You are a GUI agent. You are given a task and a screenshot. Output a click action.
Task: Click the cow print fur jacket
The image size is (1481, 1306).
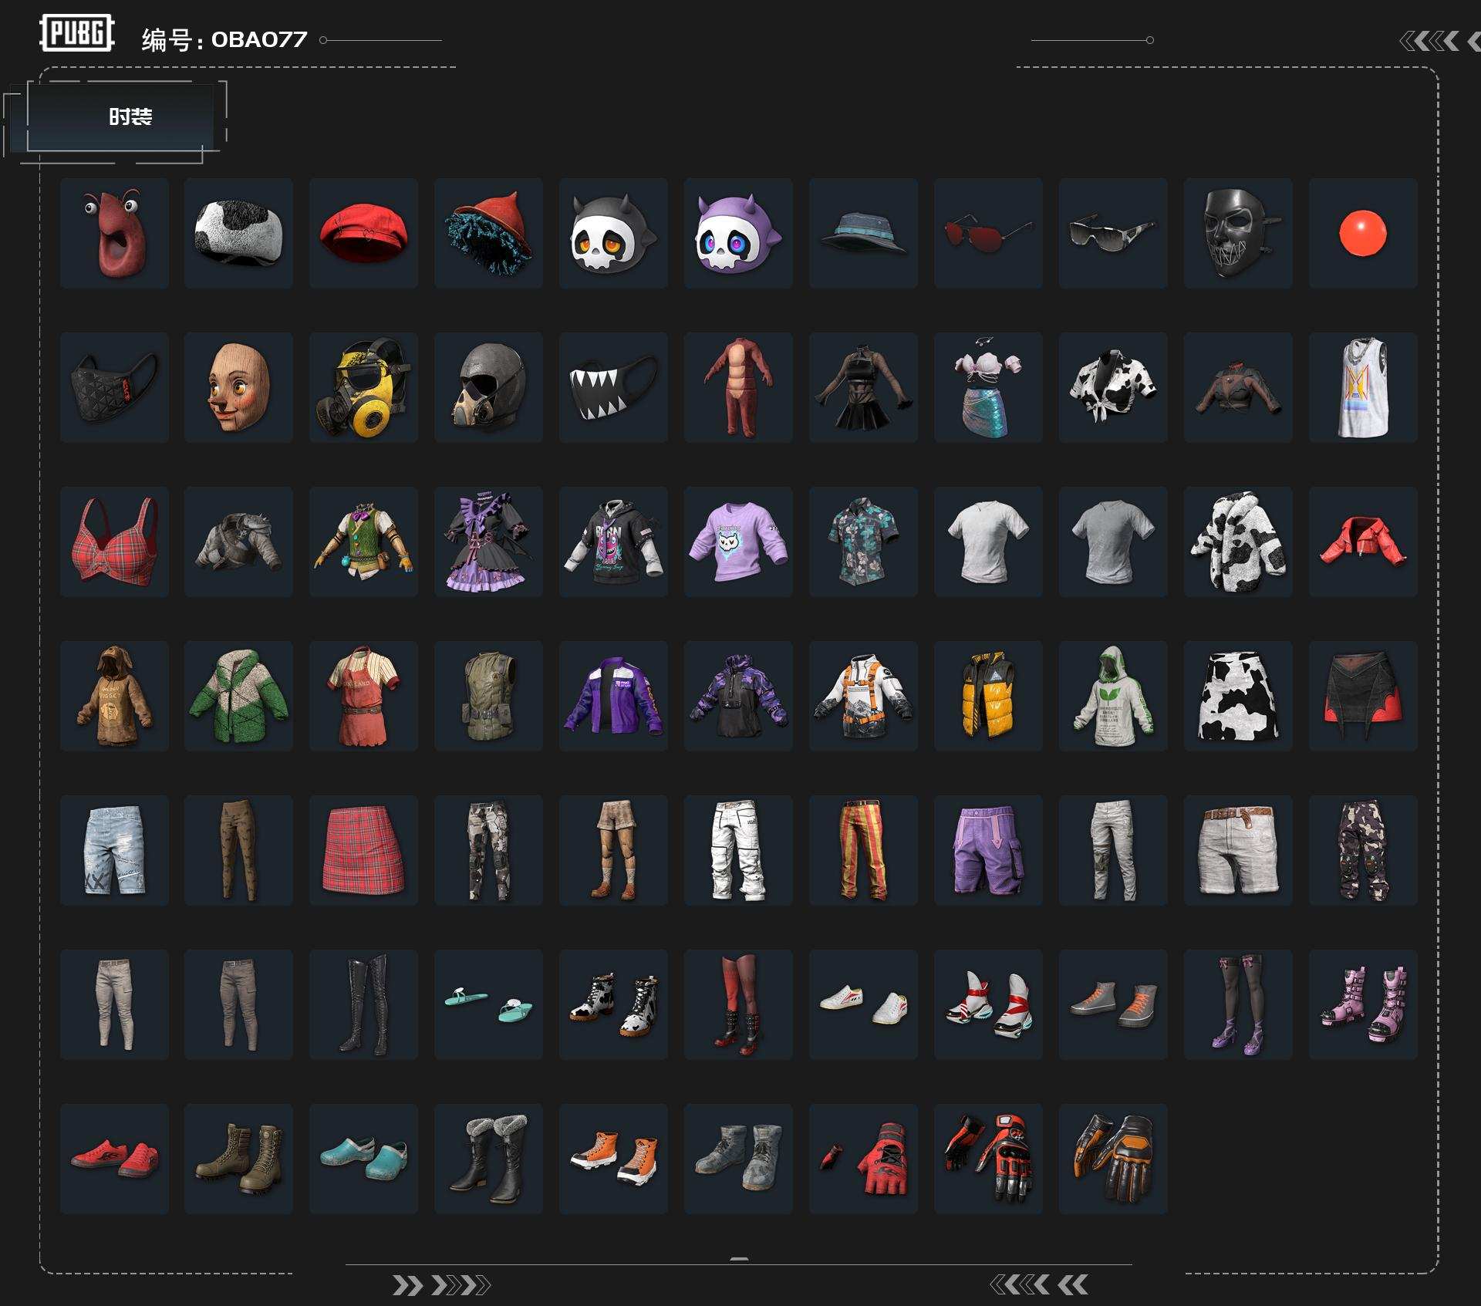coord(1238,542)
